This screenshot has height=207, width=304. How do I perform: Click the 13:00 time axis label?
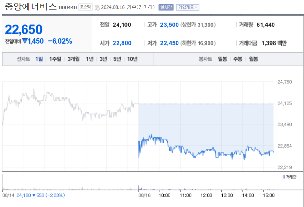pyautogui.click(x=227, y=195)
